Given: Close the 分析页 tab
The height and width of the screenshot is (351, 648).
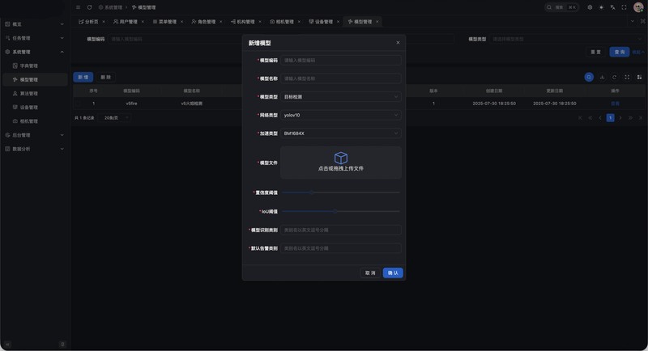Looking at the screenshot, I should [x=104, y=22].
